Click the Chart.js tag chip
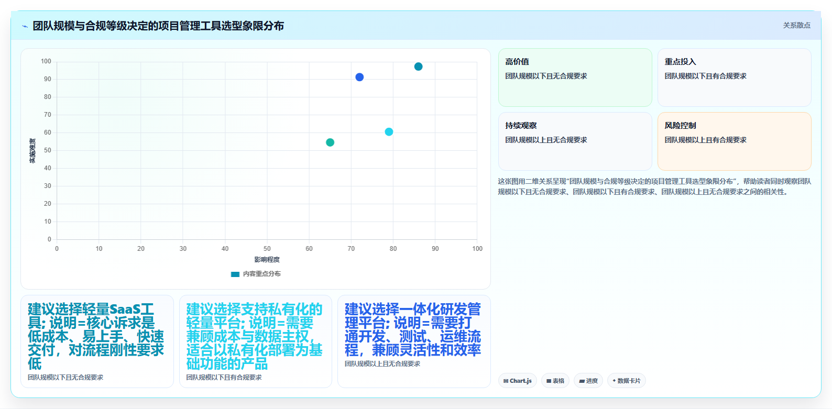The width and height of the screenshot is (832, 409). click(518, 381)
